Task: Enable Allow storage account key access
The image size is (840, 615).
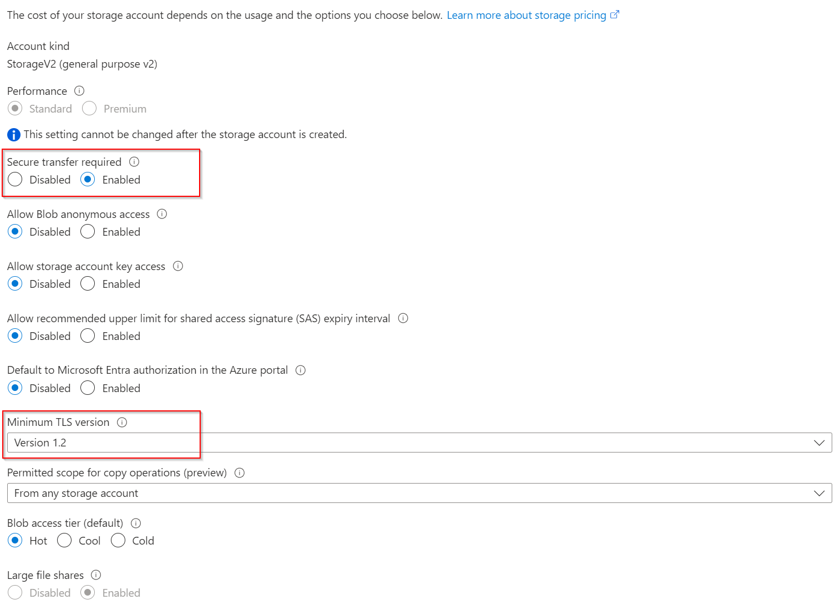Action: (88, 284)
